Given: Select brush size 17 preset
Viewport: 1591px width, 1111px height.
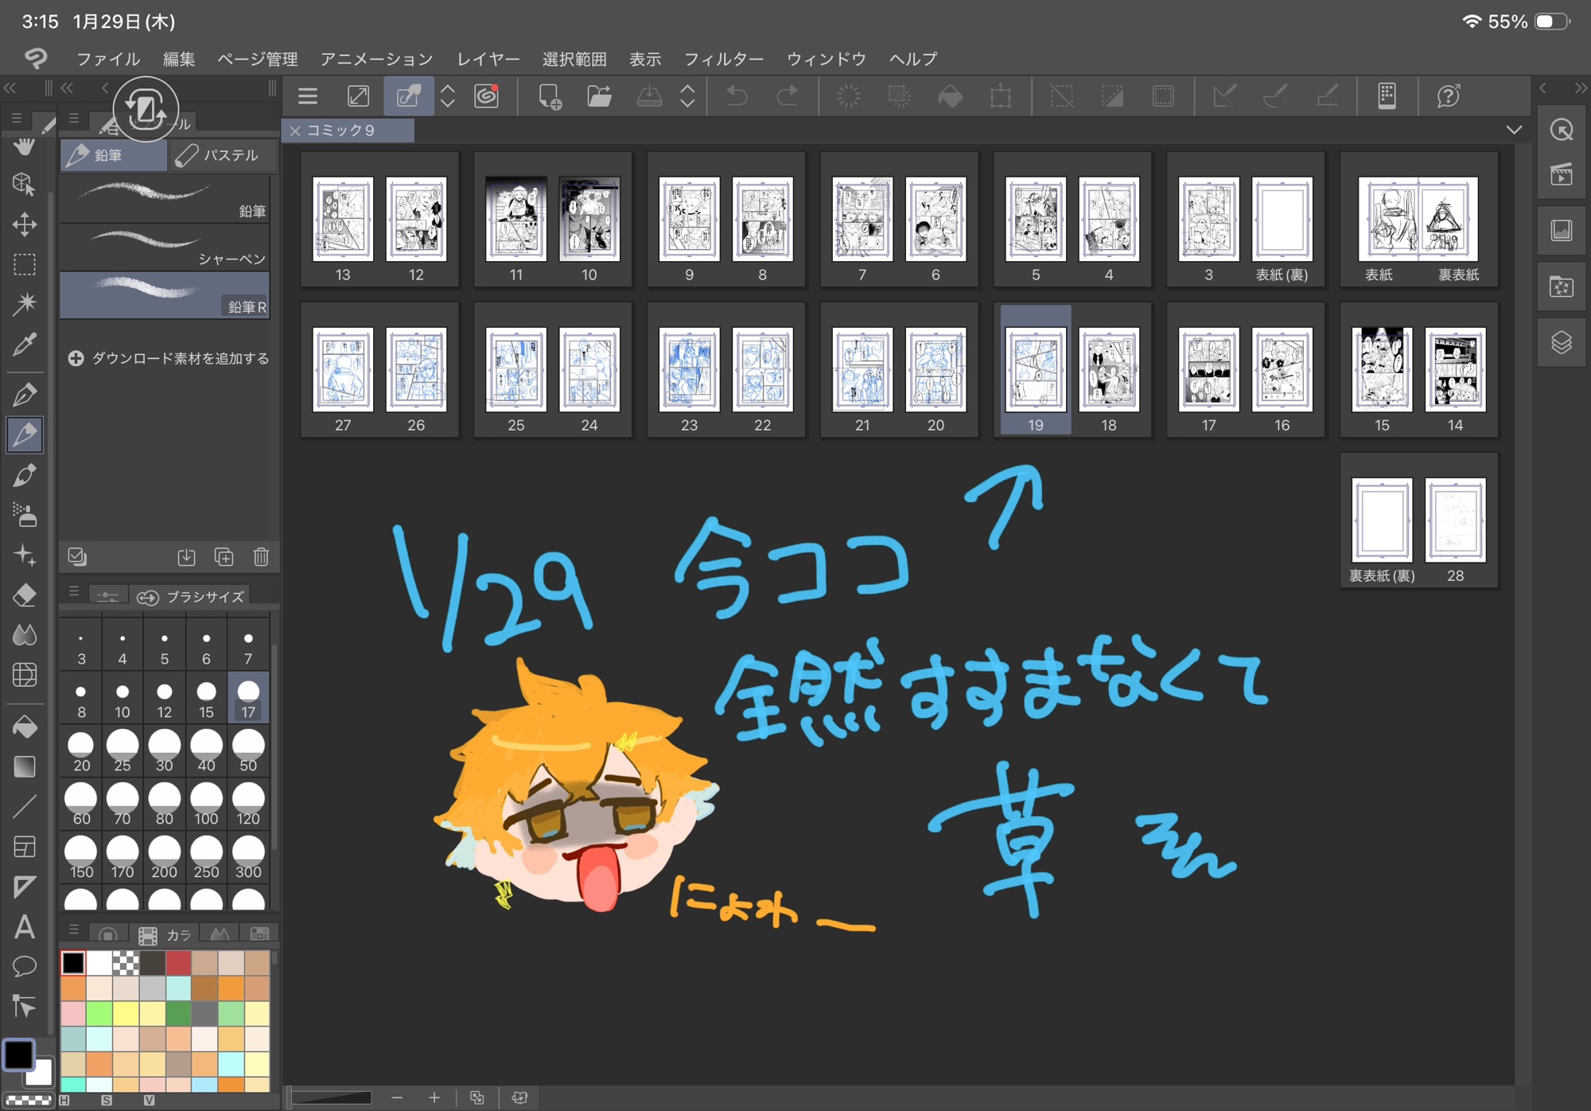Looking at the screenshot, I should click(248, 698).
